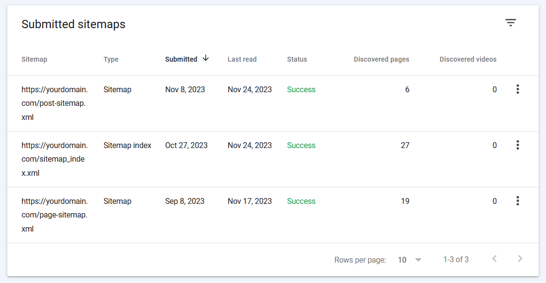Select the Sitemap column header
Image resolution: width=546 pixels, height=283 pixels.
(x=34, y=59)
